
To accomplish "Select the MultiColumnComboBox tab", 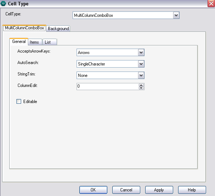I will [24, 28].
